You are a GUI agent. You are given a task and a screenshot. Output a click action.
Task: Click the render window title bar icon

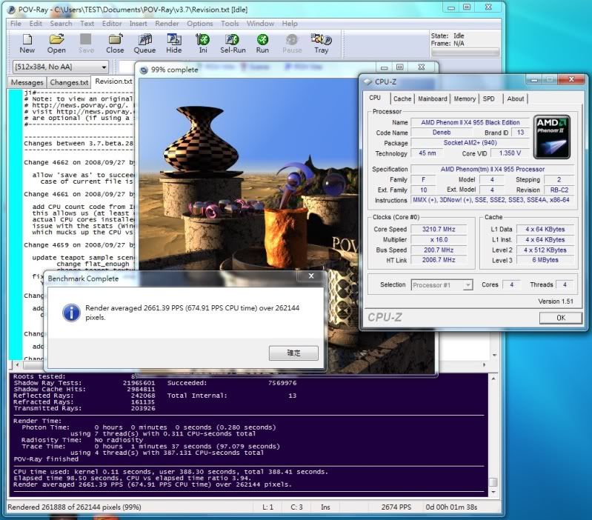(144, 70)
